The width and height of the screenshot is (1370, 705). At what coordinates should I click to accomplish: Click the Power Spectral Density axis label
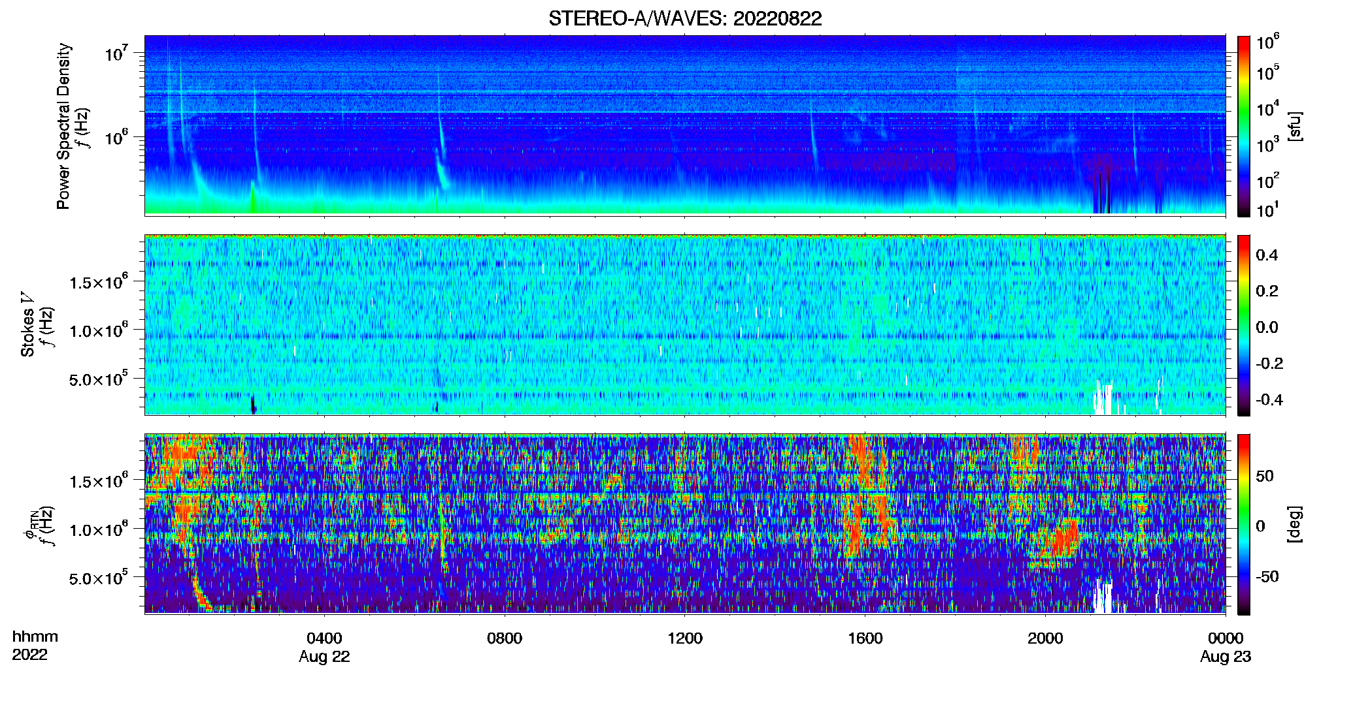tap(63, 126)
